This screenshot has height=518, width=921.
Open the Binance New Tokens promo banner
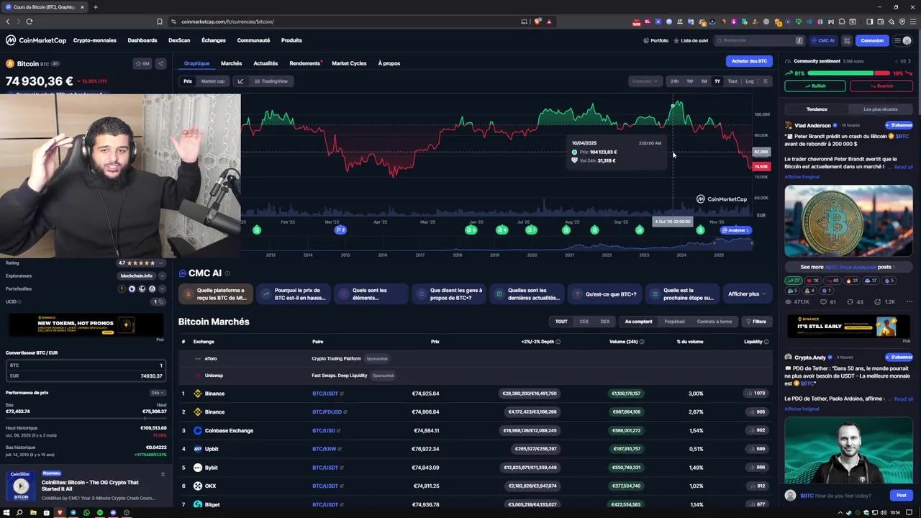click(86, 324)
